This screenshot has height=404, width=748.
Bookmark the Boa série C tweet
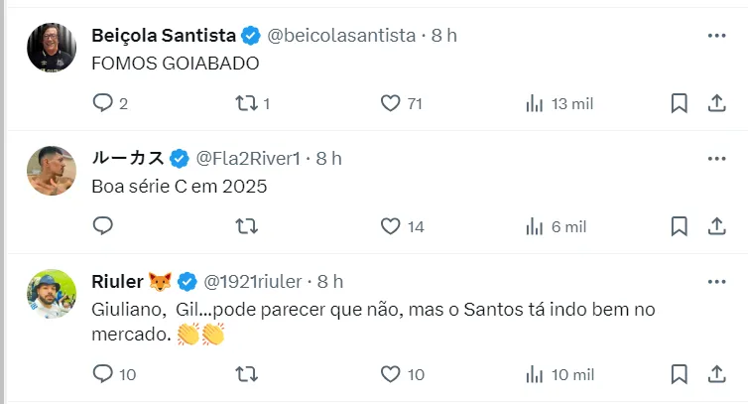coord(680,226)
